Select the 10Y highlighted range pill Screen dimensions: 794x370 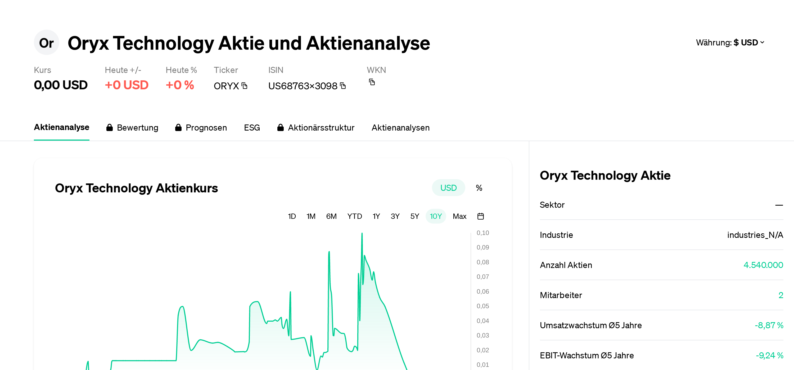(x=436, y=216)
